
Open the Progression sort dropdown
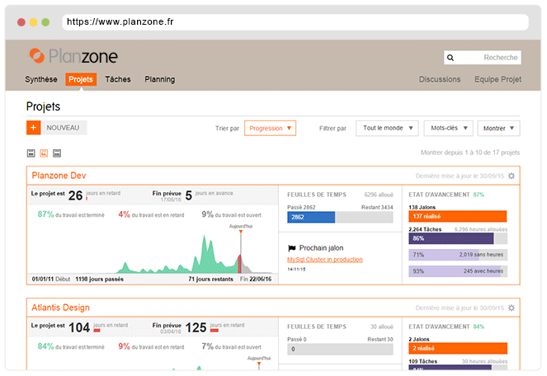[x=270, y=129]
